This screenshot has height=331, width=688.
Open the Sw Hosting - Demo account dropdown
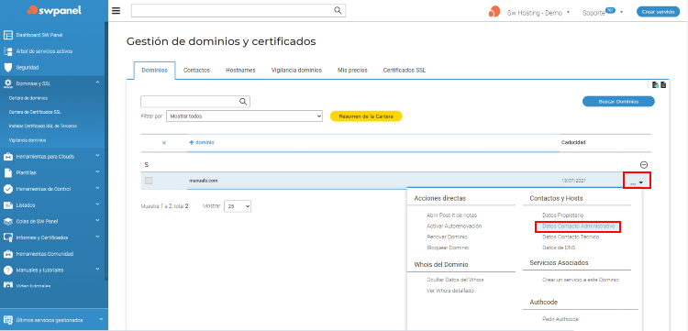coord(538,13)
